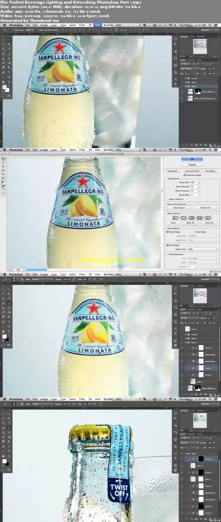Open brush Mode Normal dropdown in 11:24 AM screenshot
Image resolution: width=221 pixels, height=522 pixels.
(x=42, y=279)
